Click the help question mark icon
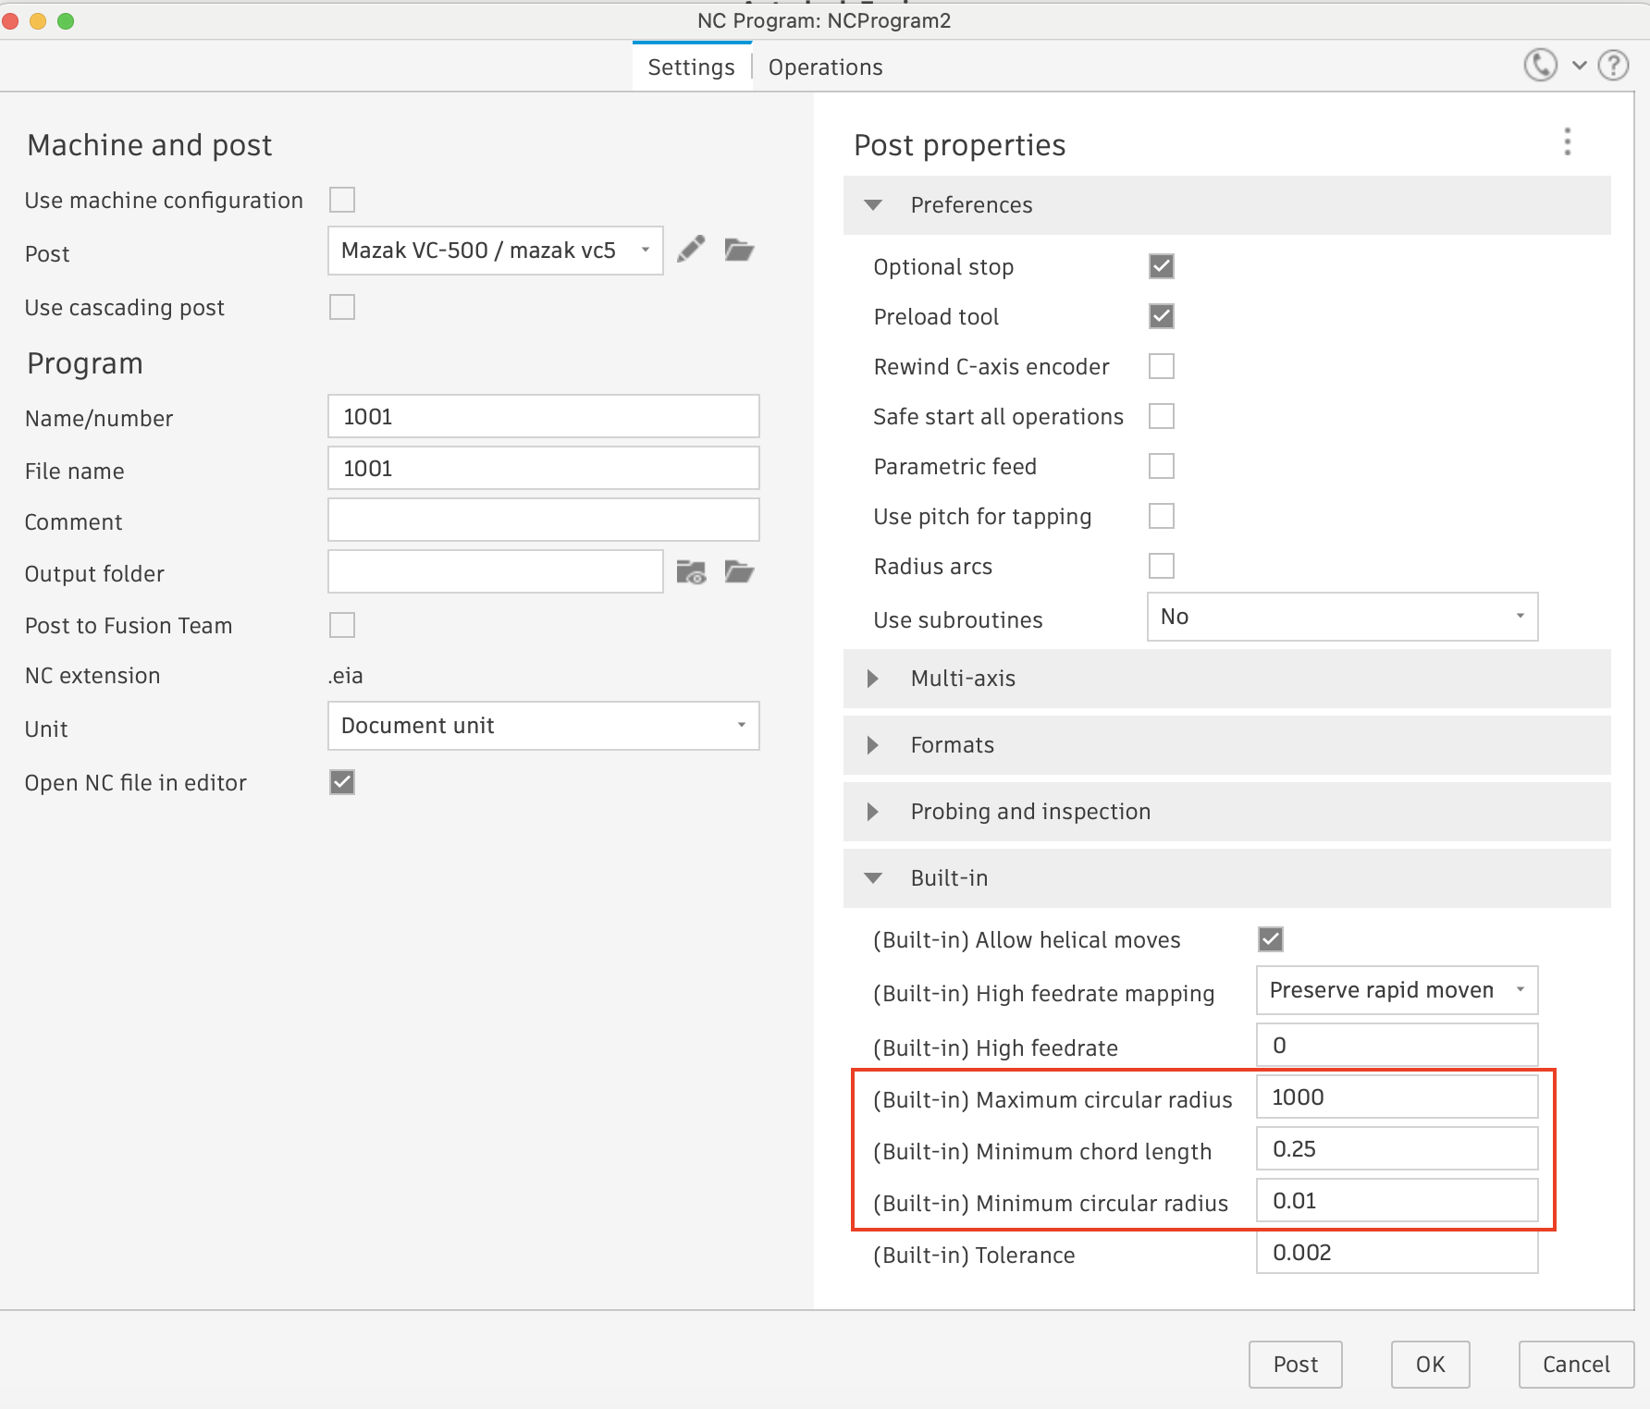Viewport: 1650px width, 1409px height. coord(1613,65)
